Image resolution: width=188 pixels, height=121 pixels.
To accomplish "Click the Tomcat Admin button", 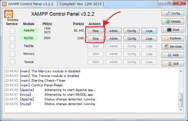I will [x=113, y=62].
